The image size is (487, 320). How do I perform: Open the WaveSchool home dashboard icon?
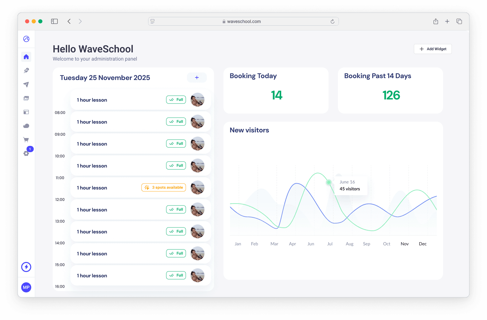tap(26, 57)
